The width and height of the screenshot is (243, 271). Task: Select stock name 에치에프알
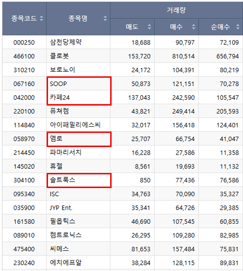pos(65,263)
